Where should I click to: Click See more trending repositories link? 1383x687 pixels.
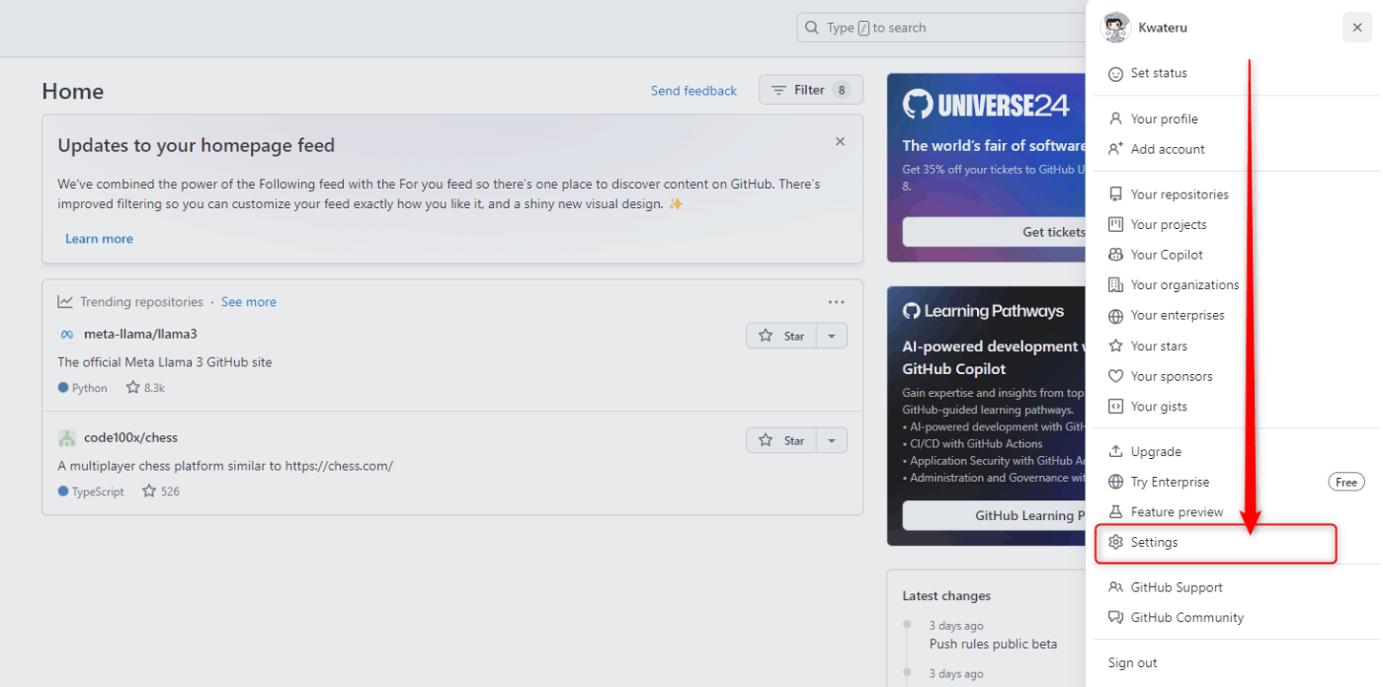[x=249, y=302]
